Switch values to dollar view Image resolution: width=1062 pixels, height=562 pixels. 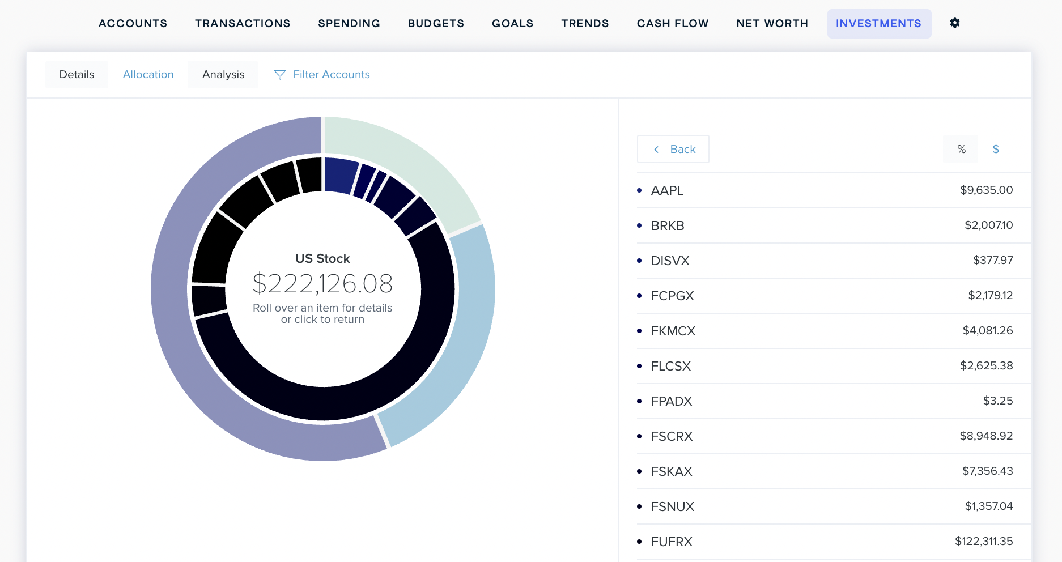click(995, 150)
